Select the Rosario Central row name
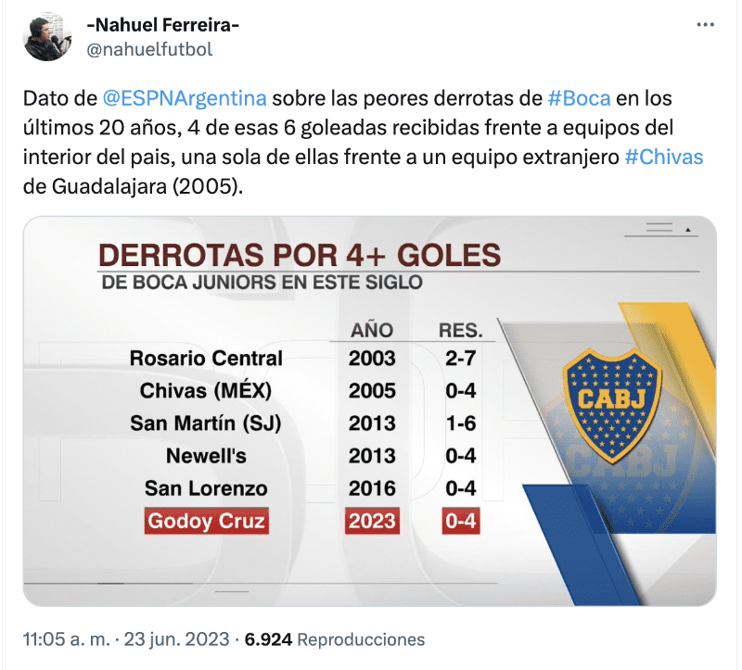This screenshot has width=742, height=670. pos(206,358)
